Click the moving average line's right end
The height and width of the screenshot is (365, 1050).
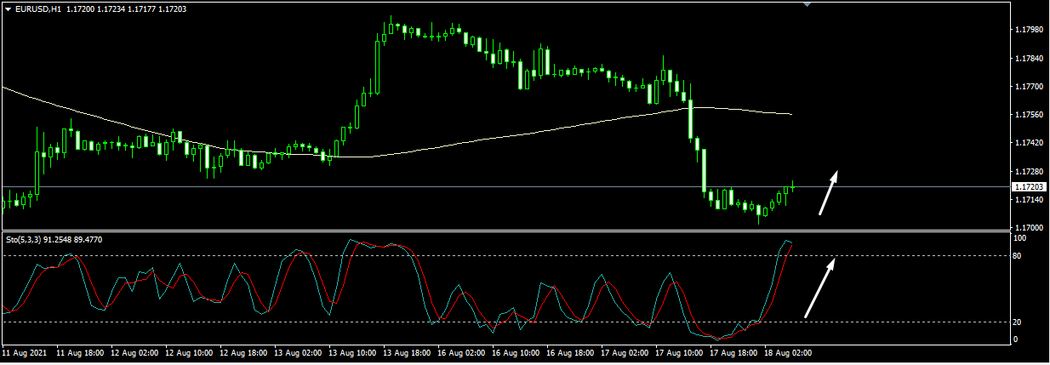coord(790,113)
